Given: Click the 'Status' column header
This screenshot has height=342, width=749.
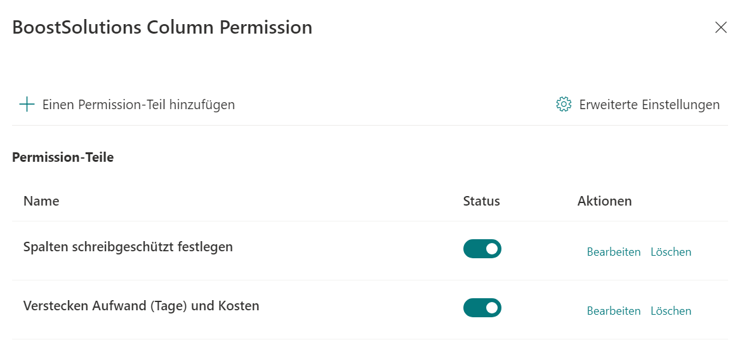Looking at the screenshot, I should click(x=481, y=201).
